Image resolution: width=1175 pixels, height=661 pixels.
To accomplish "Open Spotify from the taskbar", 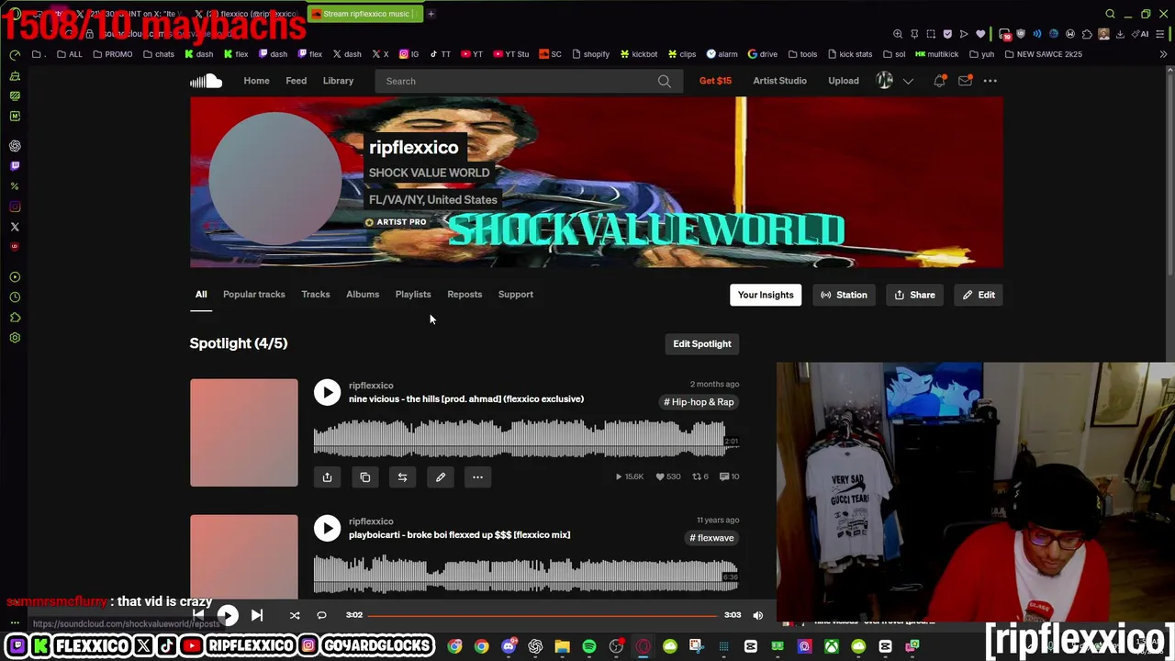I will click(589, 646).
